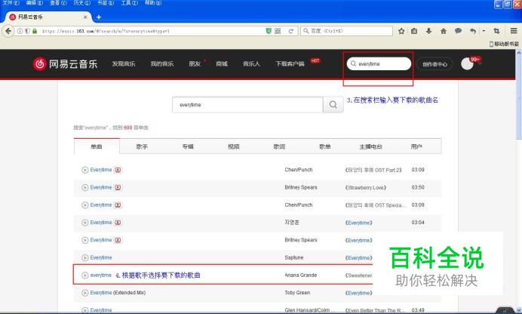
Task: Open the 文件 menu in browser menubar
Action: coord(11,3)
